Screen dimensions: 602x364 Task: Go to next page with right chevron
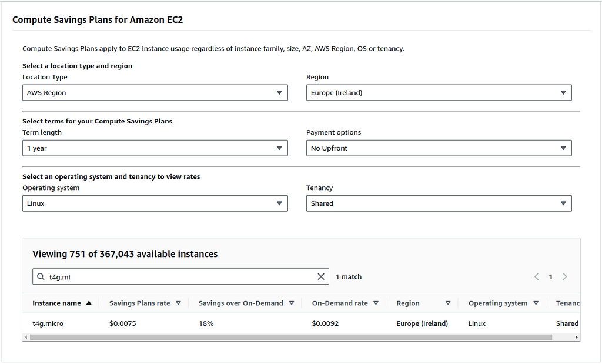(564, 276)
